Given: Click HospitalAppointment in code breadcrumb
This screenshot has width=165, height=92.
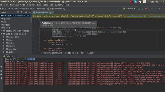Looking at the screenshot, I should pos(51,53).
